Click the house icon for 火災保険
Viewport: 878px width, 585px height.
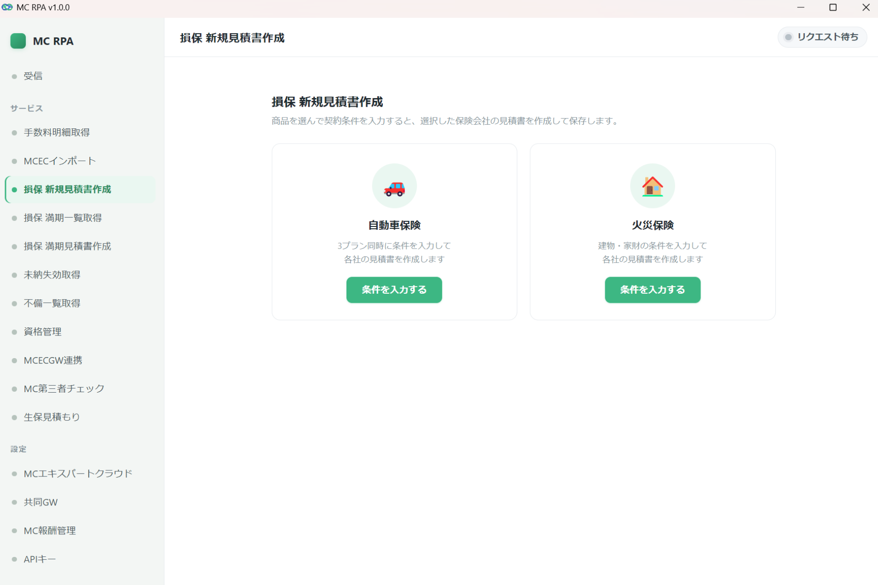tap(652, 186)
